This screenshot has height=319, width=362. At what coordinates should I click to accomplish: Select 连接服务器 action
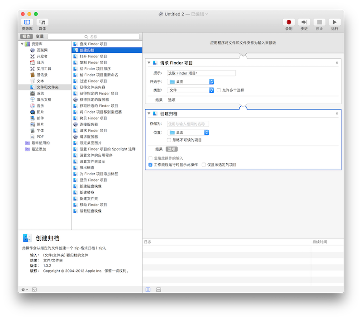click(107, 124)
